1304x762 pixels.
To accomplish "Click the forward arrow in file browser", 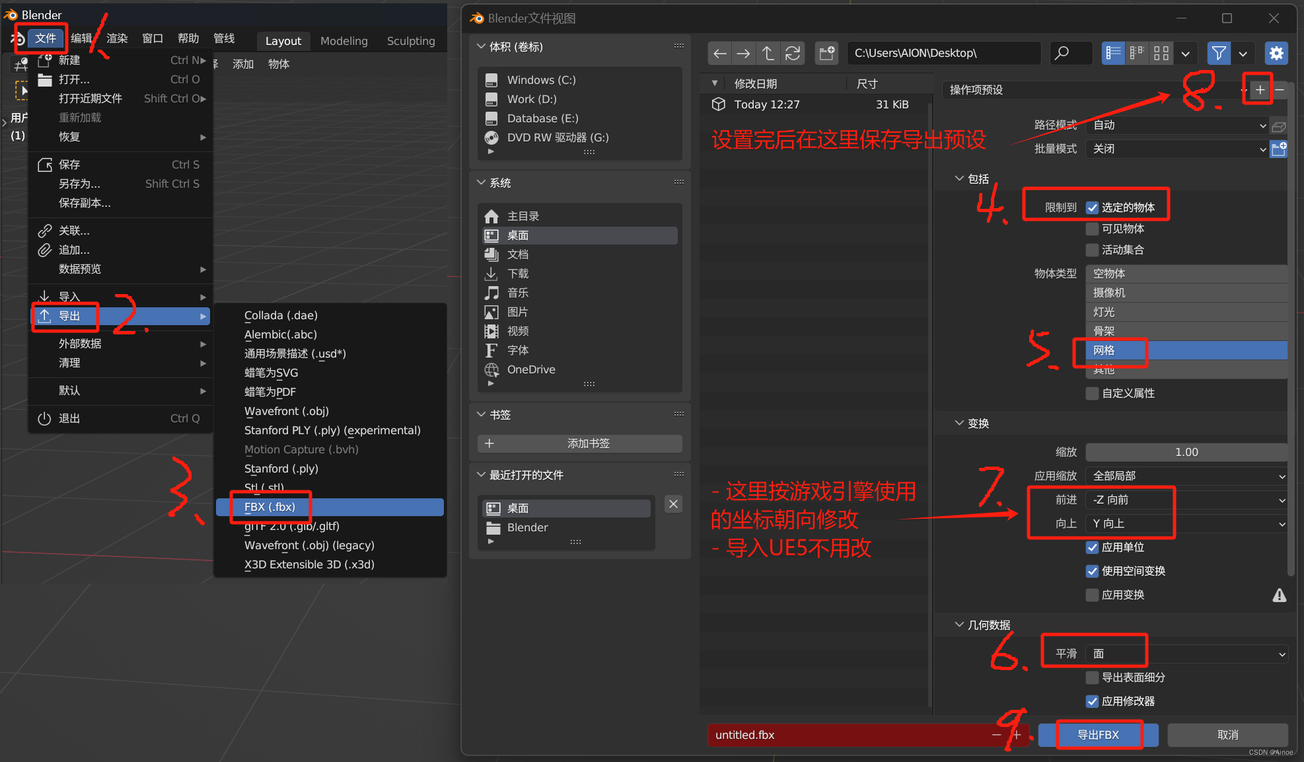I will pyautogui.click(x=744, y=54).
